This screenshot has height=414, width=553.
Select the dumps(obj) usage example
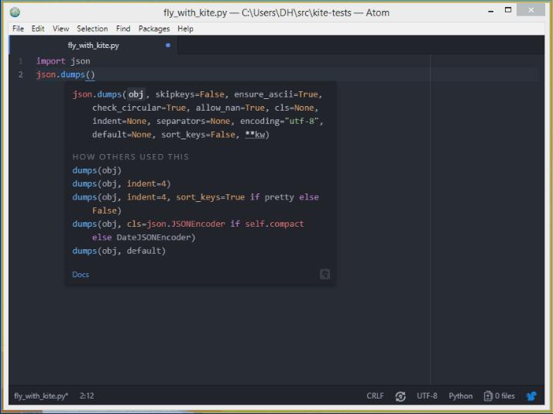tap(97, 170)
